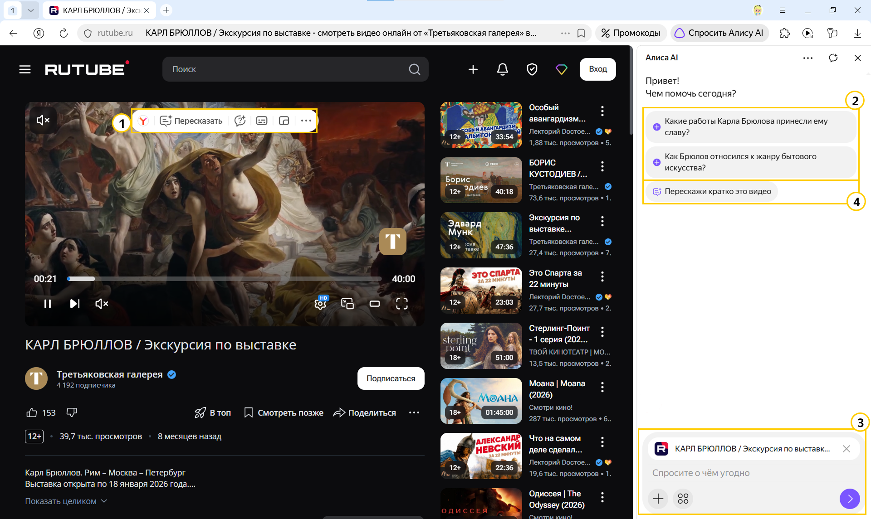The image size is (871, 519).
Task: Seek on the video progress bar
Action: 224,279
